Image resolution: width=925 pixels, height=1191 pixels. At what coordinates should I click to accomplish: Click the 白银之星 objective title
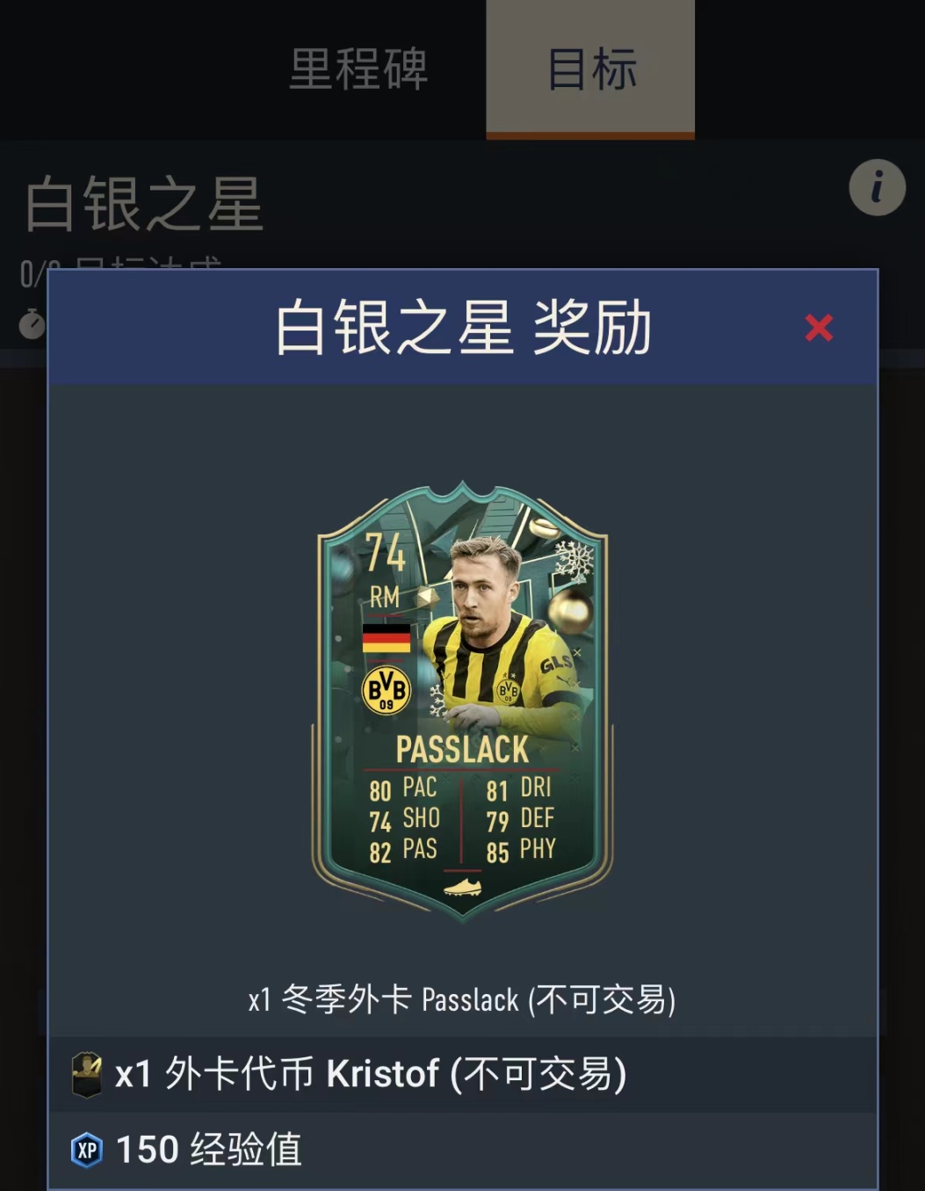click(x=144, y=204)
